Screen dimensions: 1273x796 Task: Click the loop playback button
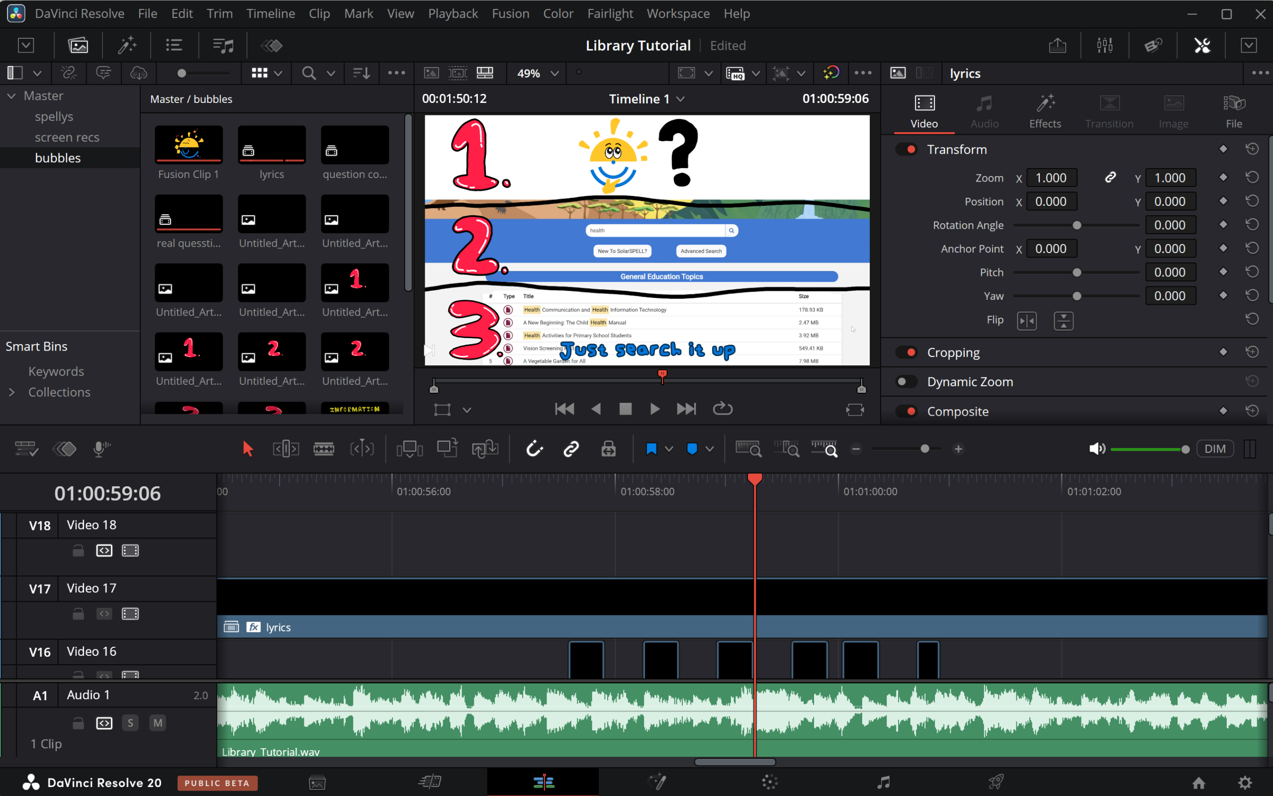coord(723,409)
